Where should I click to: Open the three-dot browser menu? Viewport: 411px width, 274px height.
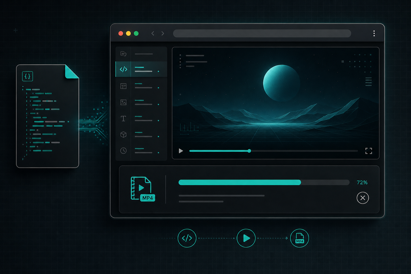pyautogui.click(x=374, y=33)
